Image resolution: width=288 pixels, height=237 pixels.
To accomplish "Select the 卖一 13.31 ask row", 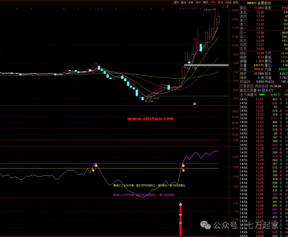I will (x=264, y=28).
